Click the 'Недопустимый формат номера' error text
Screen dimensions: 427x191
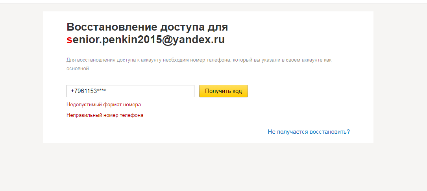coord(104,105)
